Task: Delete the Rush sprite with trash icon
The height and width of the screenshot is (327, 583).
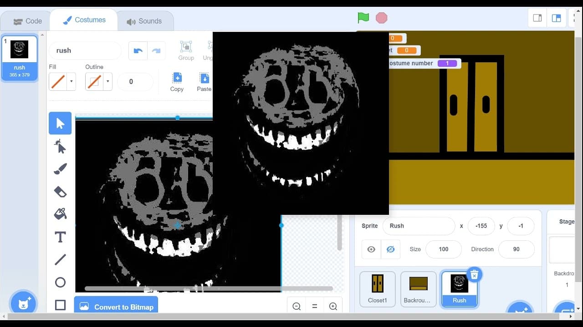Action: (x=474, y=275)
